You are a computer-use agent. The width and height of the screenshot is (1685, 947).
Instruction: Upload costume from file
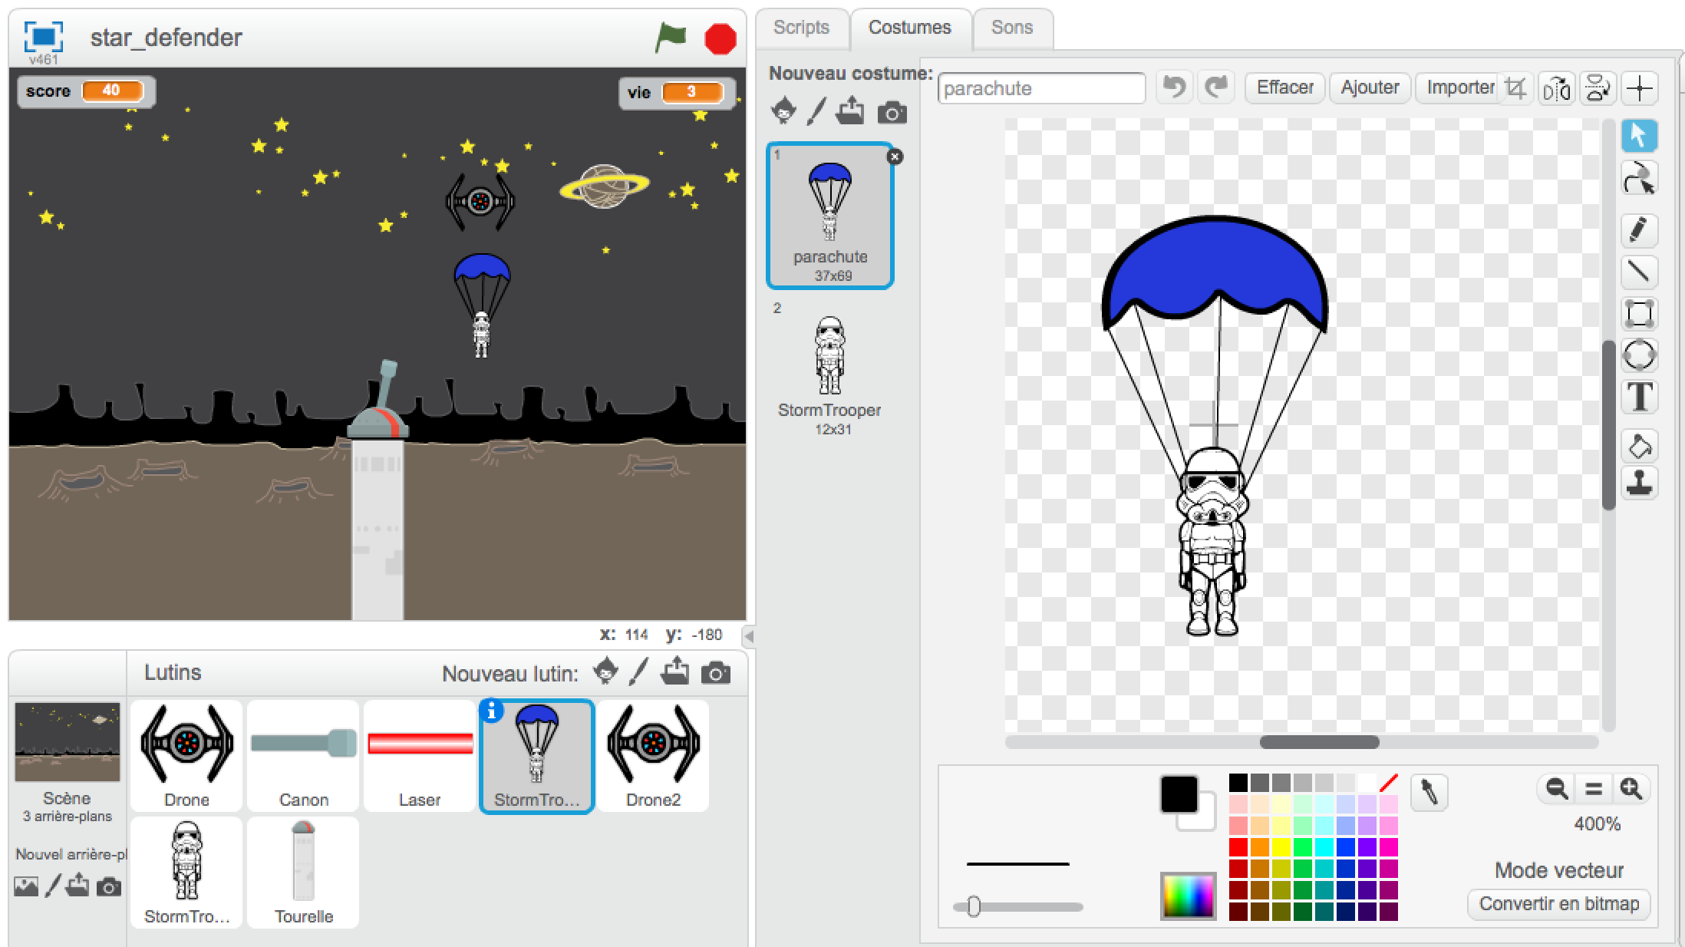tap(850, 111)
